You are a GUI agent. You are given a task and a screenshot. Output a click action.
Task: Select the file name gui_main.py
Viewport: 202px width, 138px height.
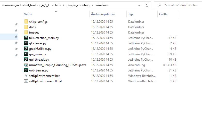[37, 54]
